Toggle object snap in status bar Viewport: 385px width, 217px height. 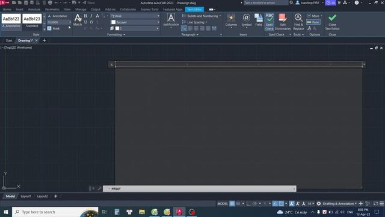(281, 204)
